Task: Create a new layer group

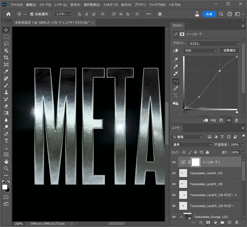Action: (x=222, y=222)
